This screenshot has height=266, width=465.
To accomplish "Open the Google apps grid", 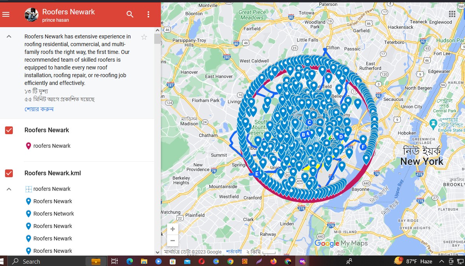I will pyautogui.click(x=452, y=14).
